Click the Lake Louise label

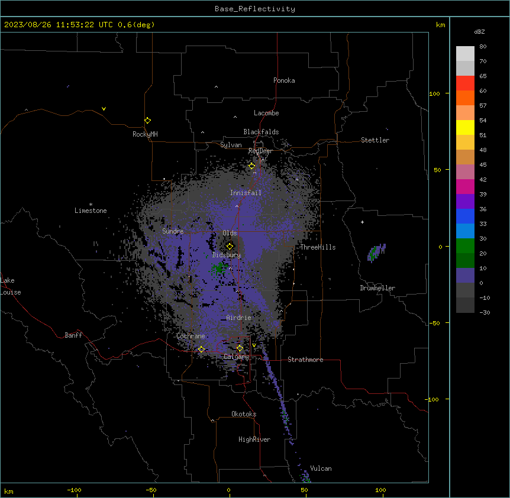(11, 286)
